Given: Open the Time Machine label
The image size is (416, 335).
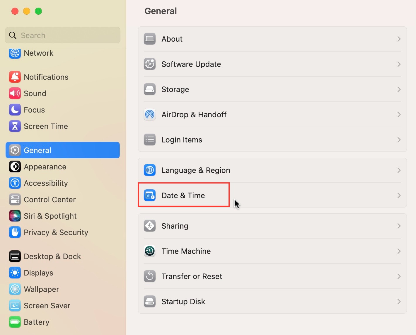Looking at the screenshot, I should click(x=186, y=251).
